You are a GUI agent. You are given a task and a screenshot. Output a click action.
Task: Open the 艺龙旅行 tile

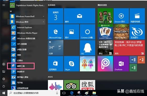137,32
